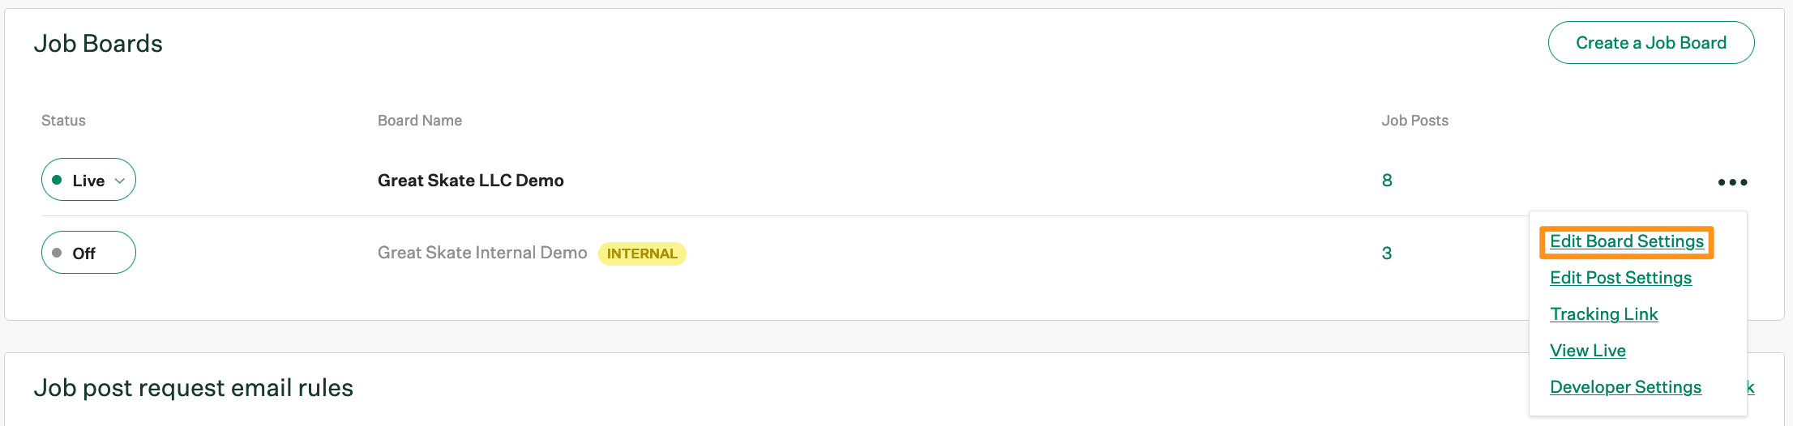1793x426 pixels.
Task: Toggle the Off status pill for Internal Demo
Action: (x=88, y=253)
